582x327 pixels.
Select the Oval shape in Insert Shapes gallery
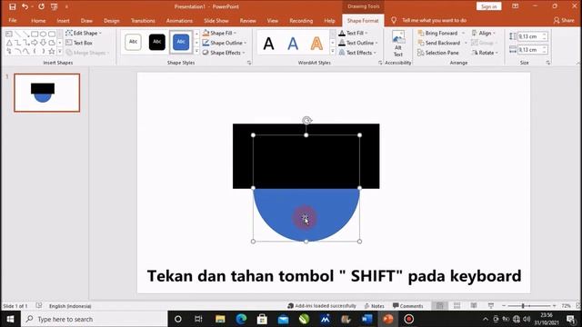click(43, 35)
